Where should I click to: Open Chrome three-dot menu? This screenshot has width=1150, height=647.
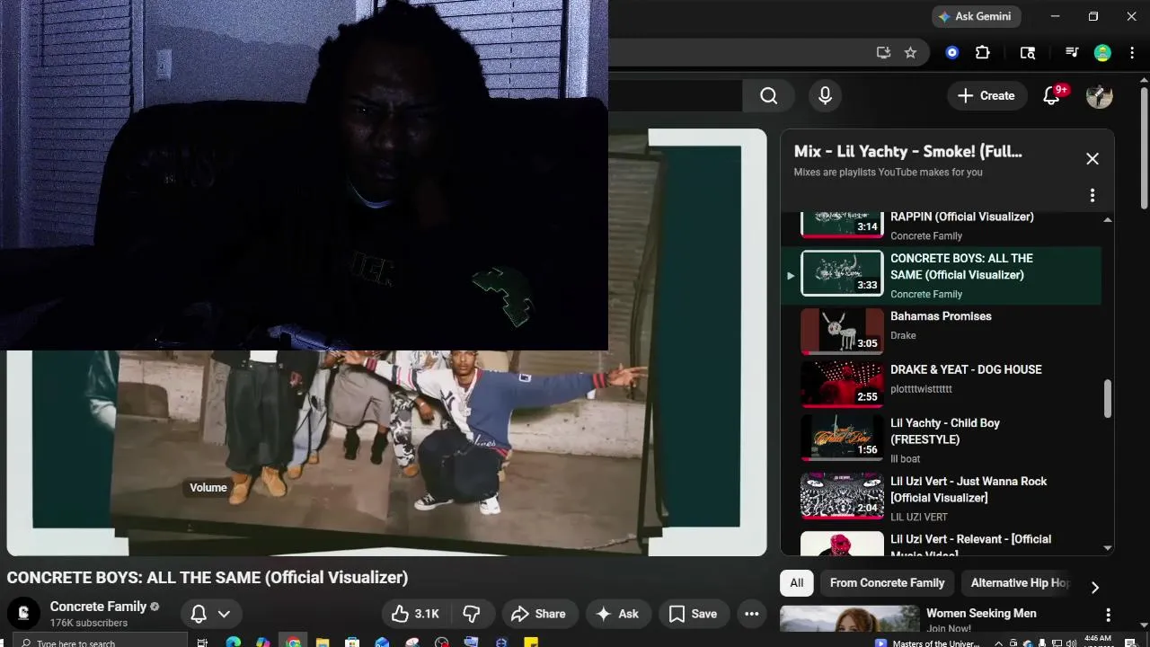click(x=1130, y=53)
